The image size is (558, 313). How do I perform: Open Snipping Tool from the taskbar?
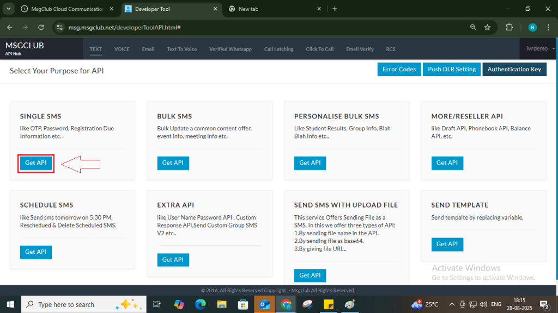click(x=307, y=304)
